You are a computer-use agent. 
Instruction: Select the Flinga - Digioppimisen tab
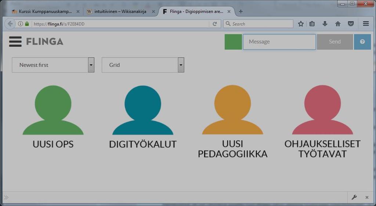coord(196,11)
